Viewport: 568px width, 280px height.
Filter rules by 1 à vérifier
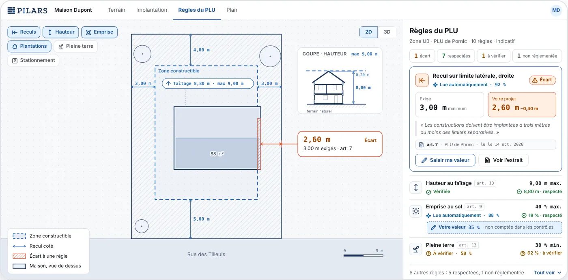pyautogui.click(x=493, y=56)
